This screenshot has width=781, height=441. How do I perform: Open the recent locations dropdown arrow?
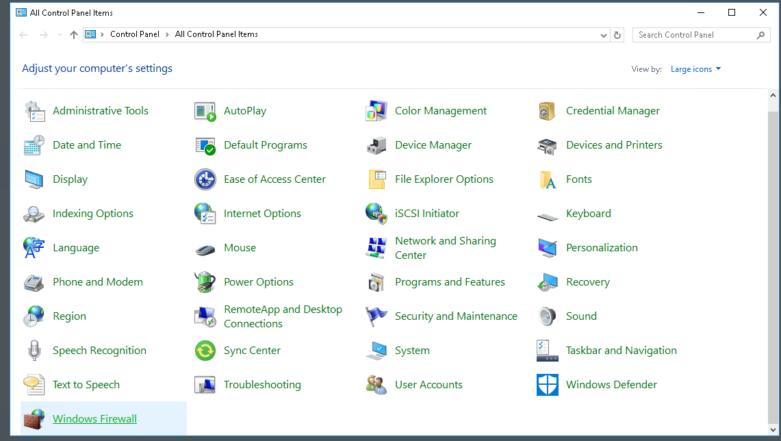pyautogui.click(x=60, y=35)
